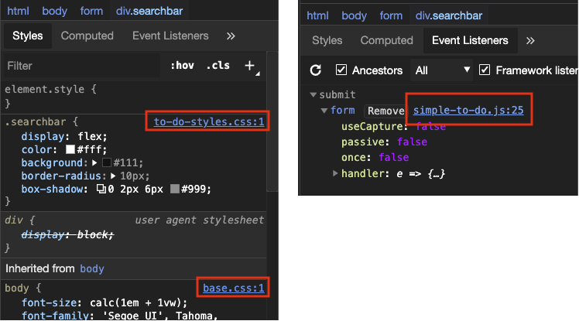Screen dimensions: 579x321
Task: Click the #fff color swatch
Action: point(70,149)
